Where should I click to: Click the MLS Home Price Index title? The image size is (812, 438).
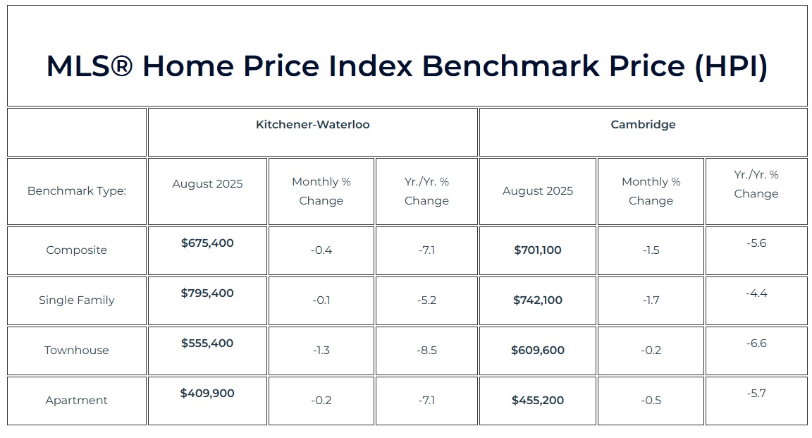[407, 66]
